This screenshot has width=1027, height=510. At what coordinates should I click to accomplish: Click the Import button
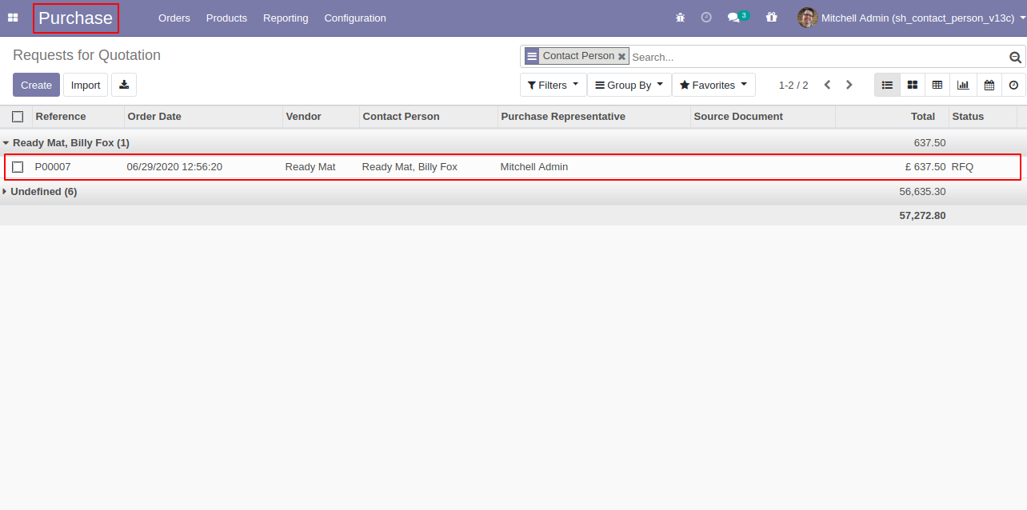[86, 85]
